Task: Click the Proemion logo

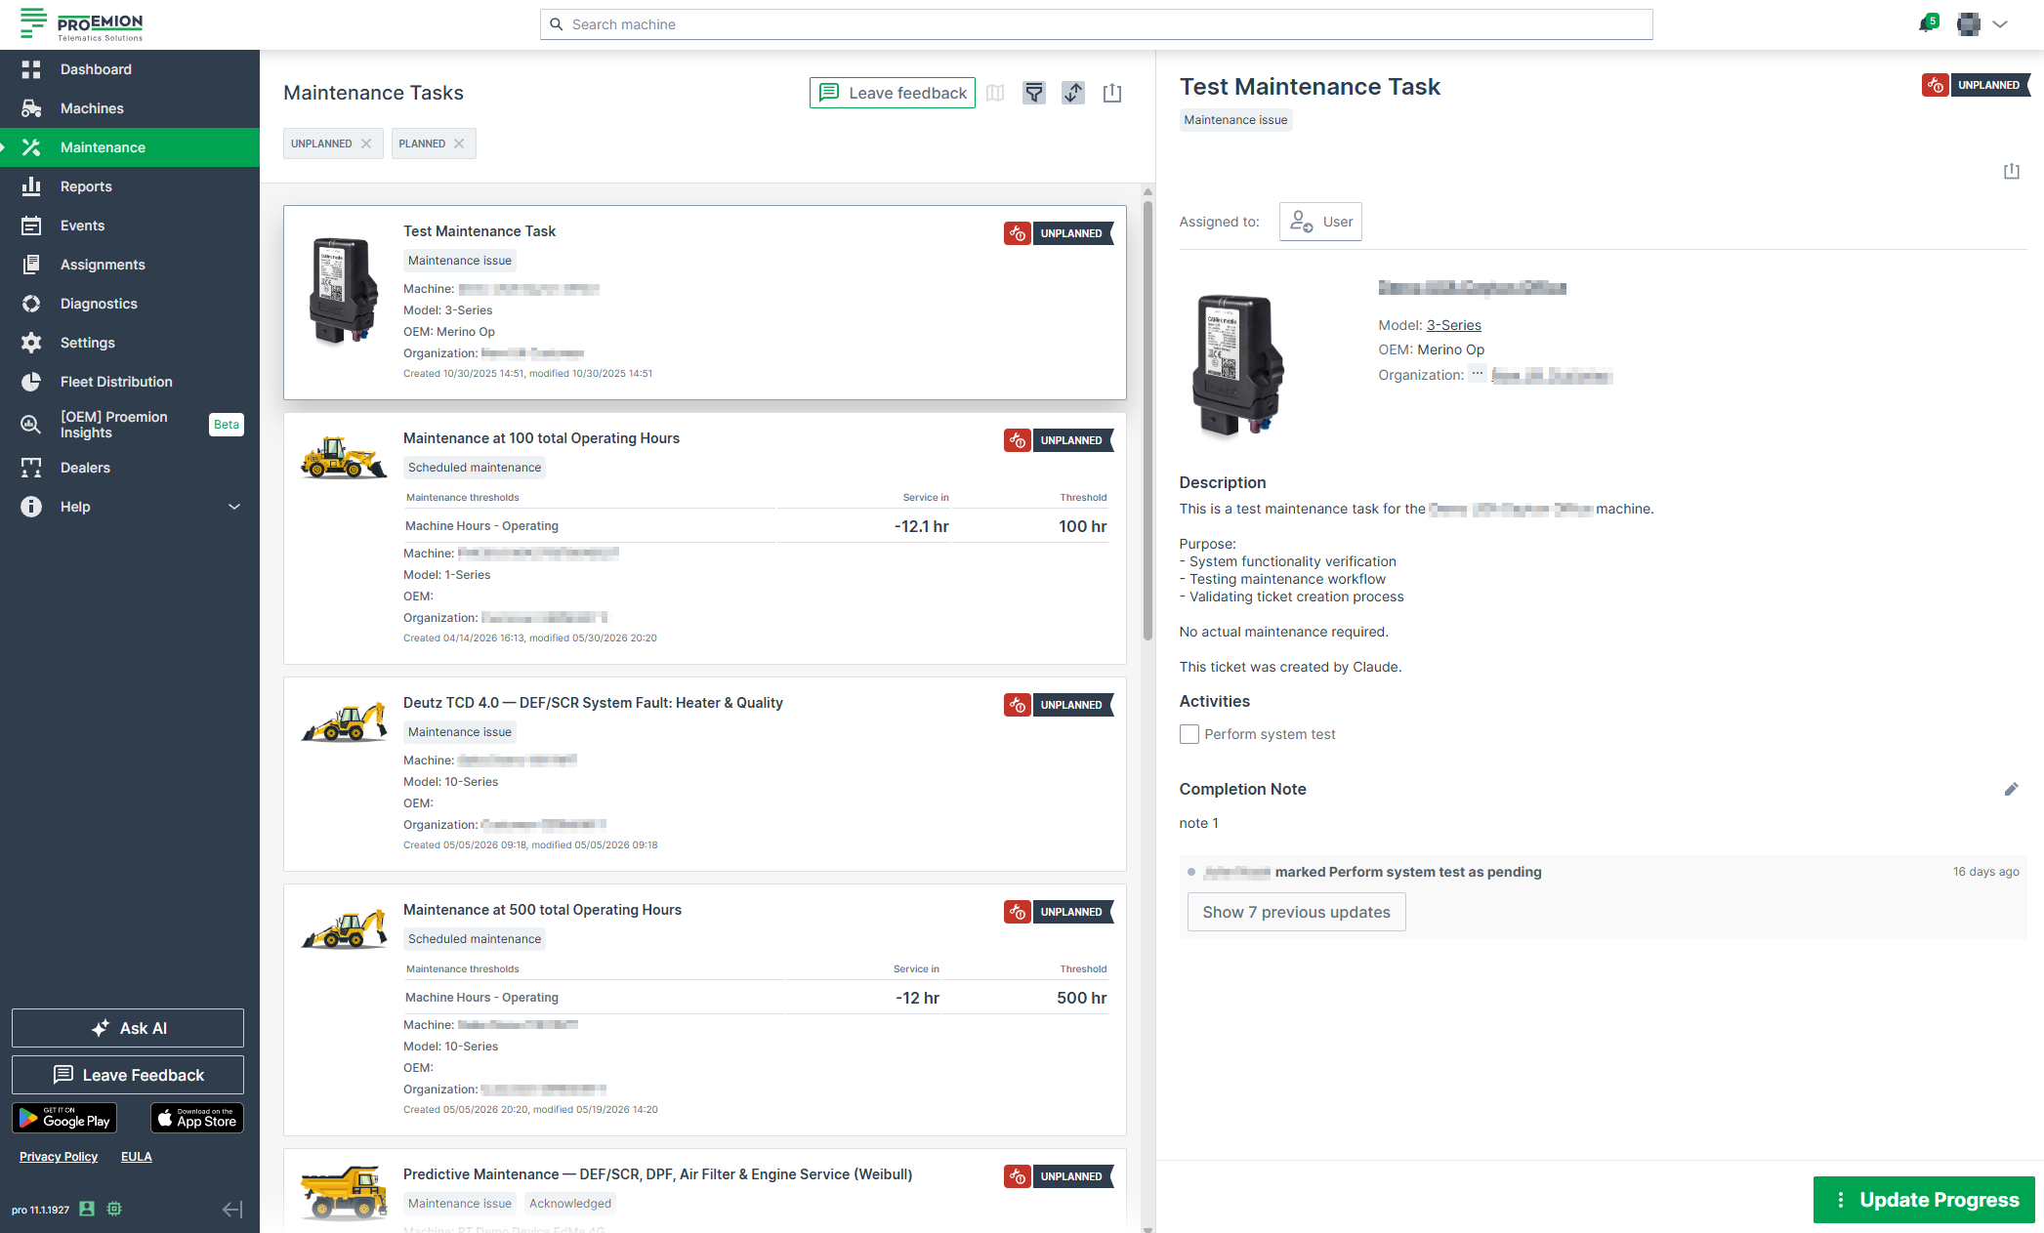Action: [82, 24]
